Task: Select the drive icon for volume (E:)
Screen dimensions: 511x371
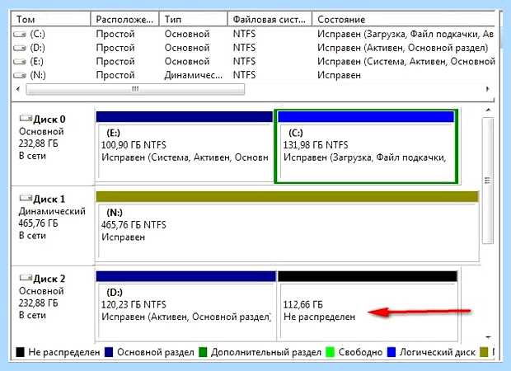Action: coord(20,62)
